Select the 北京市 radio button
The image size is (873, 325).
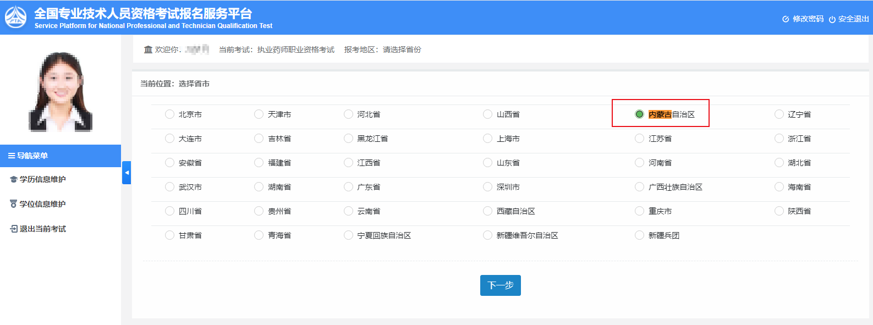[169, 114]
